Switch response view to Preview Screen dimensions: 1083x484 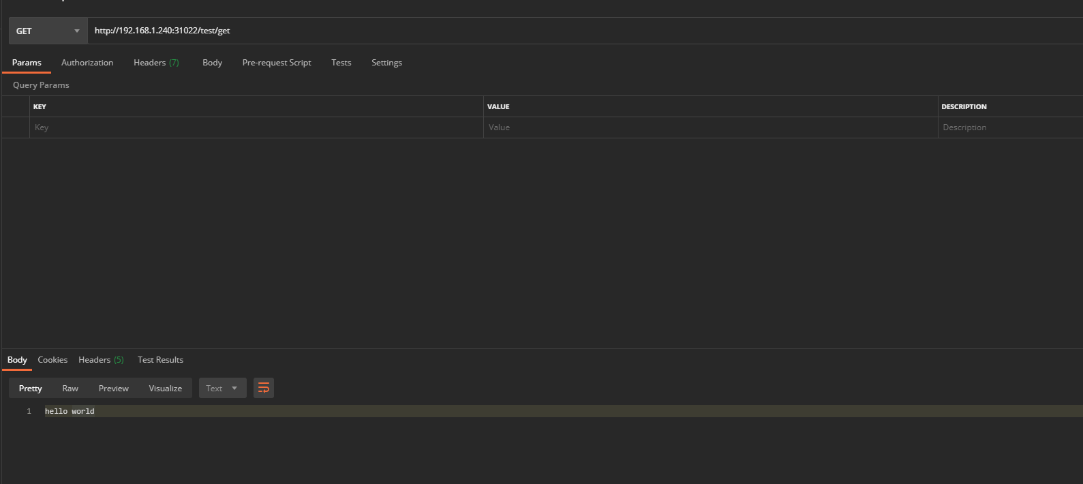pyautogui.click(x=113, y=389)
